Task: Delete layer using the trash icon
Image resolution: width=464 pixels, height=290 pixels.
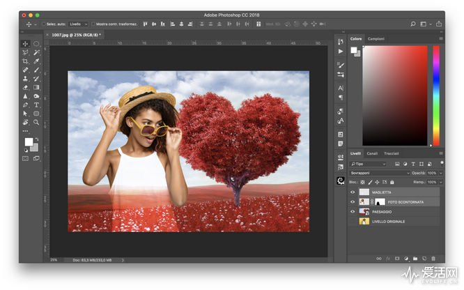Action: pos(433,259)
